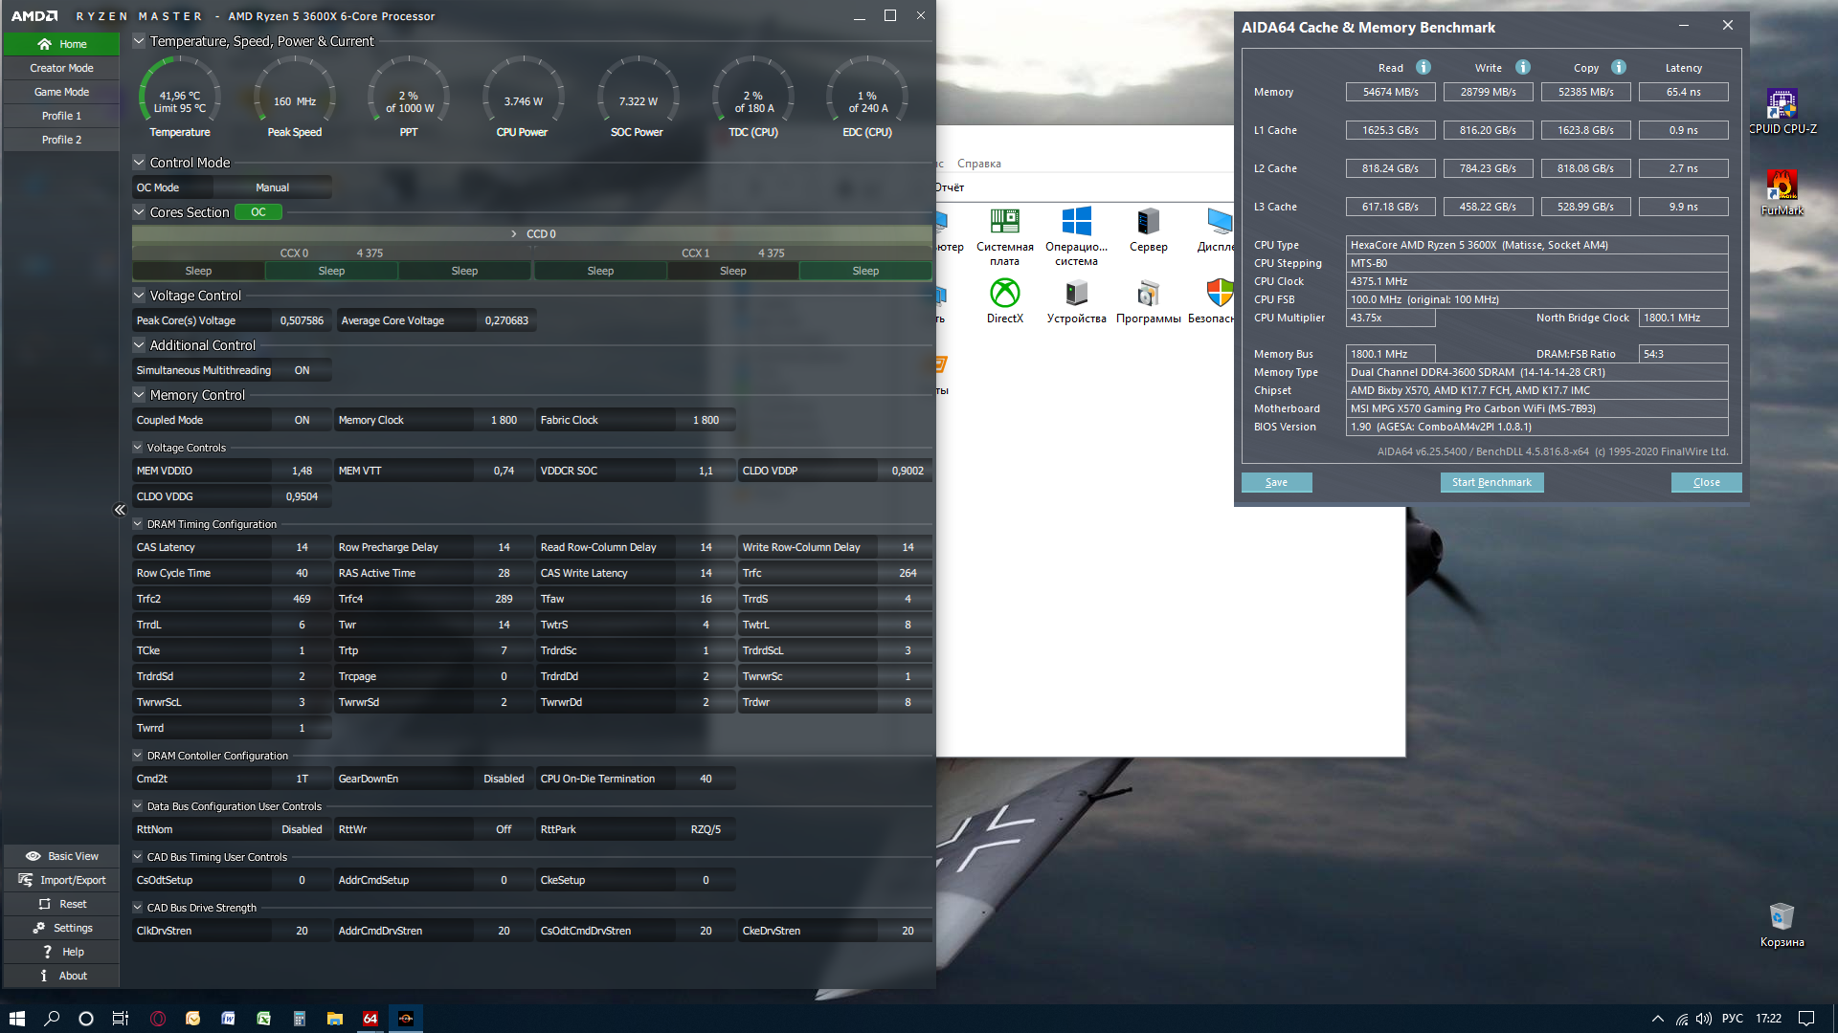
Task: Click the DirectX icon in AIDA64
Action: pyautogui.click(x=1004, y=294)
